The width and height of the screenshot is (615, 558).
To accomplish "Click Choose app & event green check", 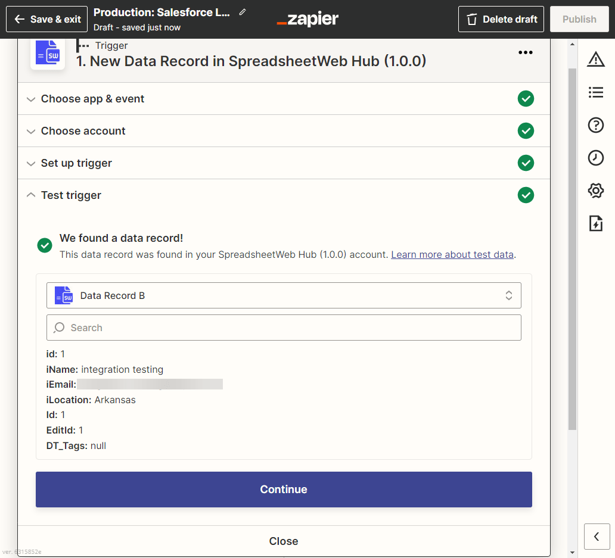I will coord(526,99).
